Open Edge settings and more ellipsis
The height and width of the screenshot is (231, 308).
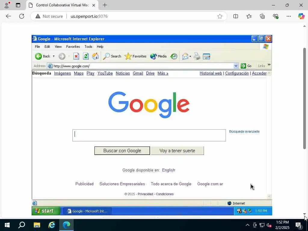click(288, 16)
